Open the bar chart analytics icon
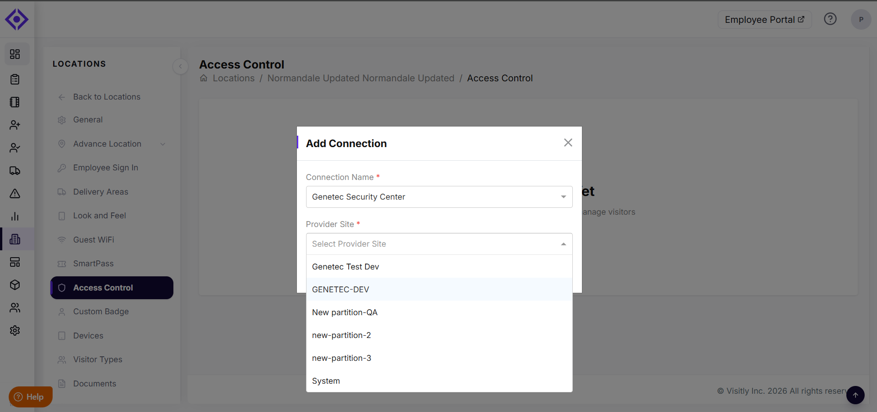This screenshot has width=877, height=412. (15, 217)
